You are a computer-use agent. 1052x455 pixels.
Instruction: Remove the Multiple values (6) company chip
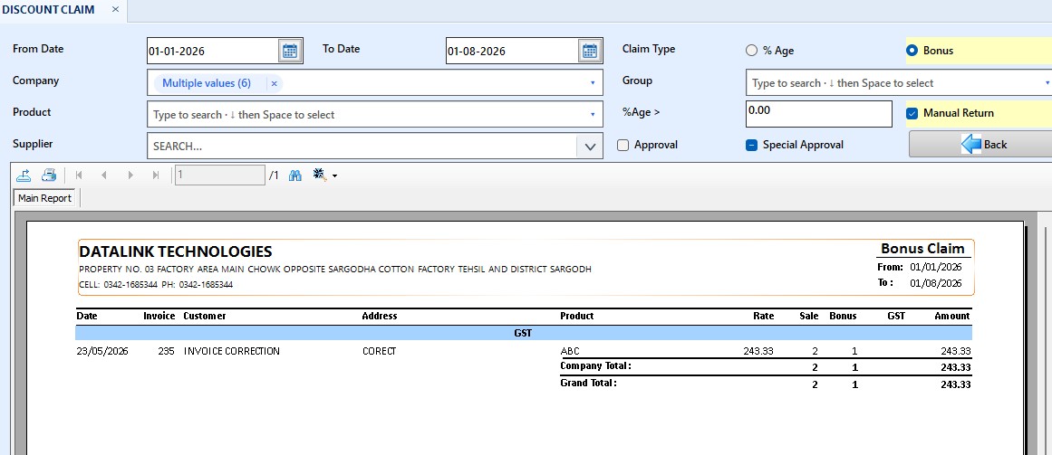coord(274,84)
